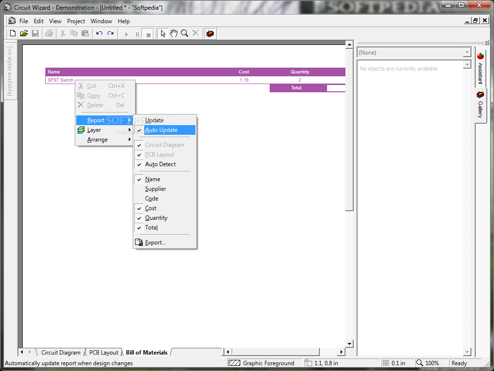Screen dimensions: 494x371
Task: Click the horizontal scrollbar right arrow
Action: pos(341,352)
